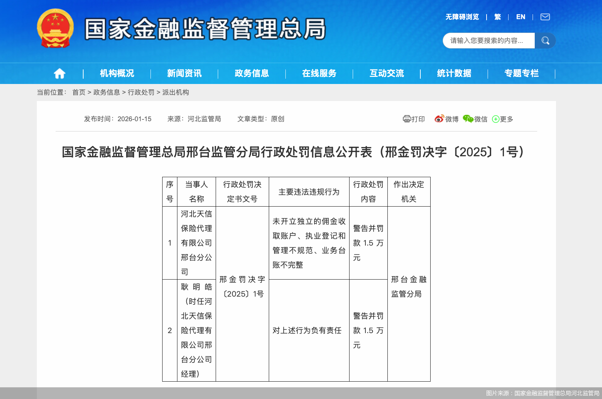Open 行政处罚 from the breadcrumb trail
This screenshot has width=602, height=399.
[141, 92]
